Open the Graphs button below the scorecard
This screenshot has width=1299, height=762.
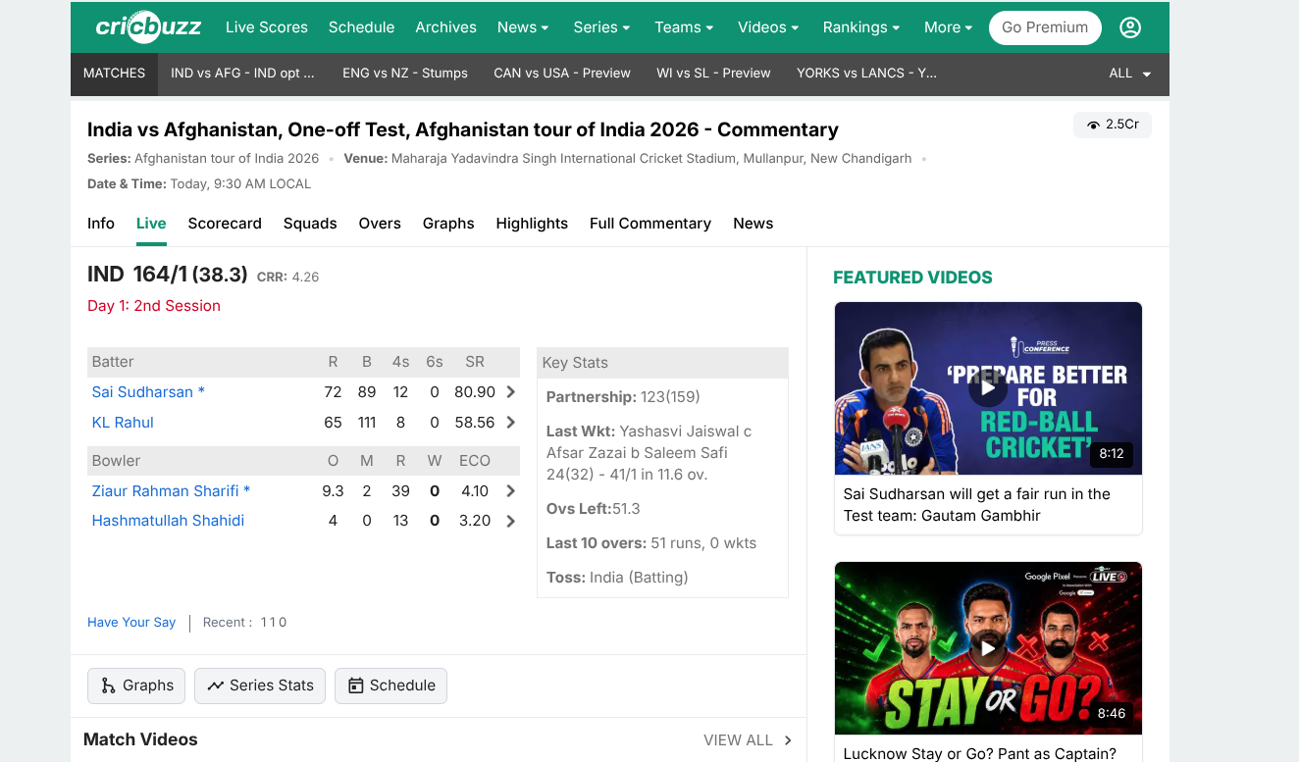[136, 686]
